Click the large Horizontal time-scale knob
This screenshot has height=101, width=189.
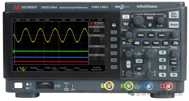tap(138, 21)
